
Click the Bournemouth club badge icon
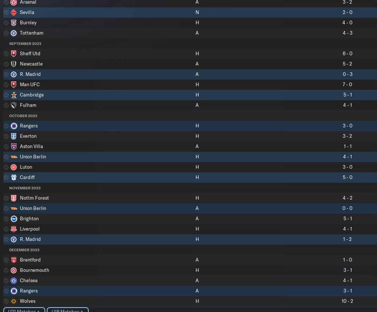(14, 270)
